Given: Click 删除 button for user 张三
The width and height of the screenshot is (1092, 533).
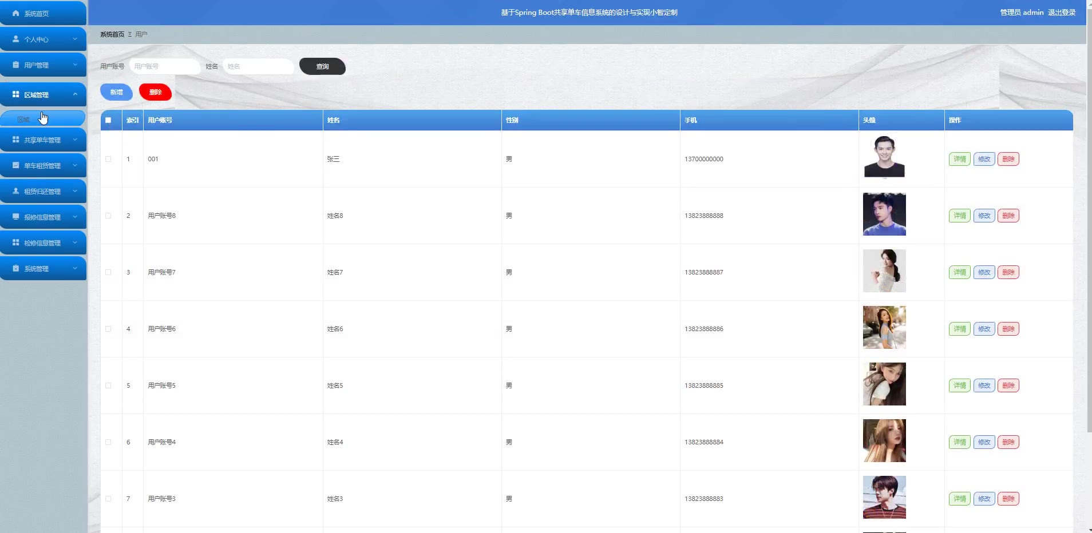Looking at the screenshot, I should tap(1008, 159).
